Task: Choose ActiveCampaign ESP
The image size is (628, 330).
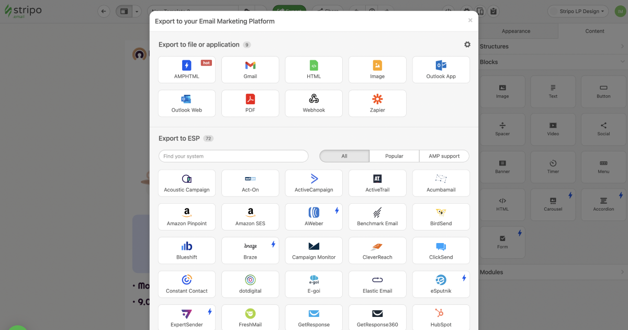Action: [314, 183]
